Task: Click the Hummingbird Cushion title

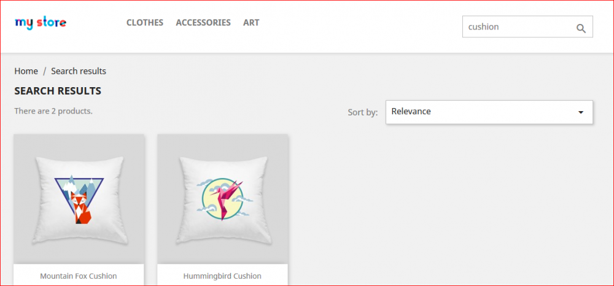Action: coord(222,276)
